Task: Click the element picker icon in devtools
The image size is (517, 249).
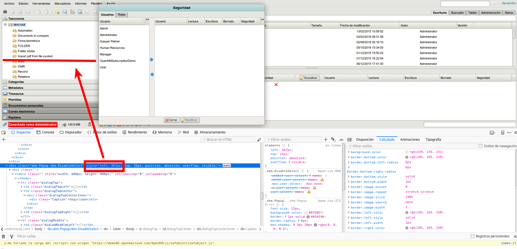Action: pos(4,132)
